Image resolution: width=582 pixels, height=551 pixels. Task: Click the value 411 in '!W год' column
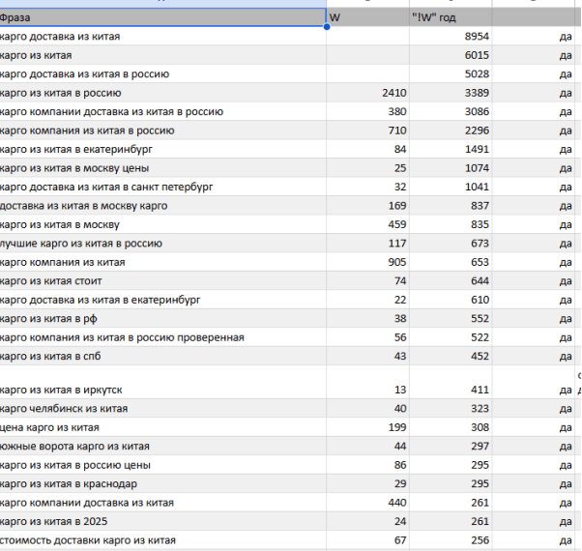click(x=480, y=390)
